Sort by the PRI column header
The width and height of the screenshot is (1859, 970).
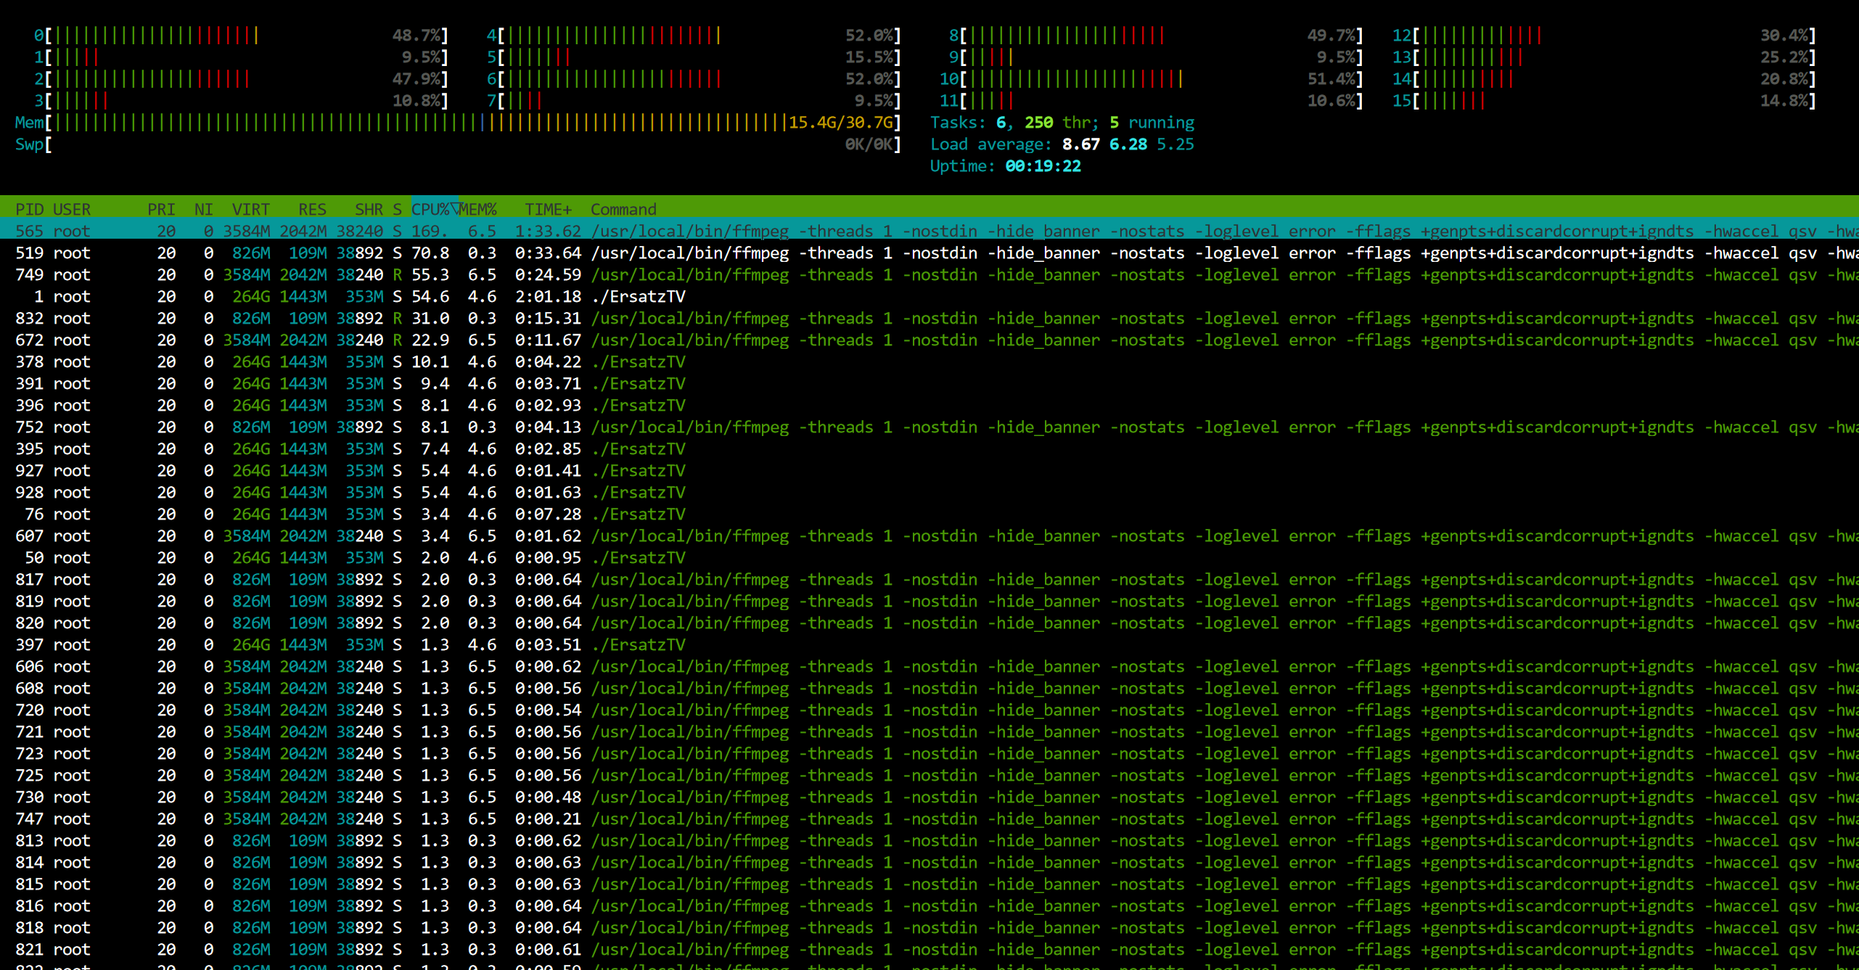pos(161,210)
